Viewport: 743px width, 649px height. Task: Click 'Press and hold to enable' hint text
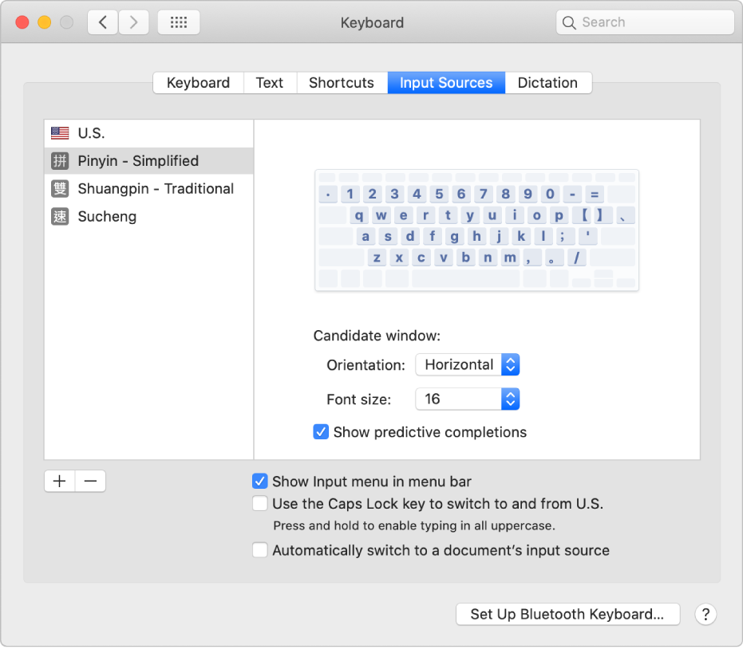[x=413, y=526]
